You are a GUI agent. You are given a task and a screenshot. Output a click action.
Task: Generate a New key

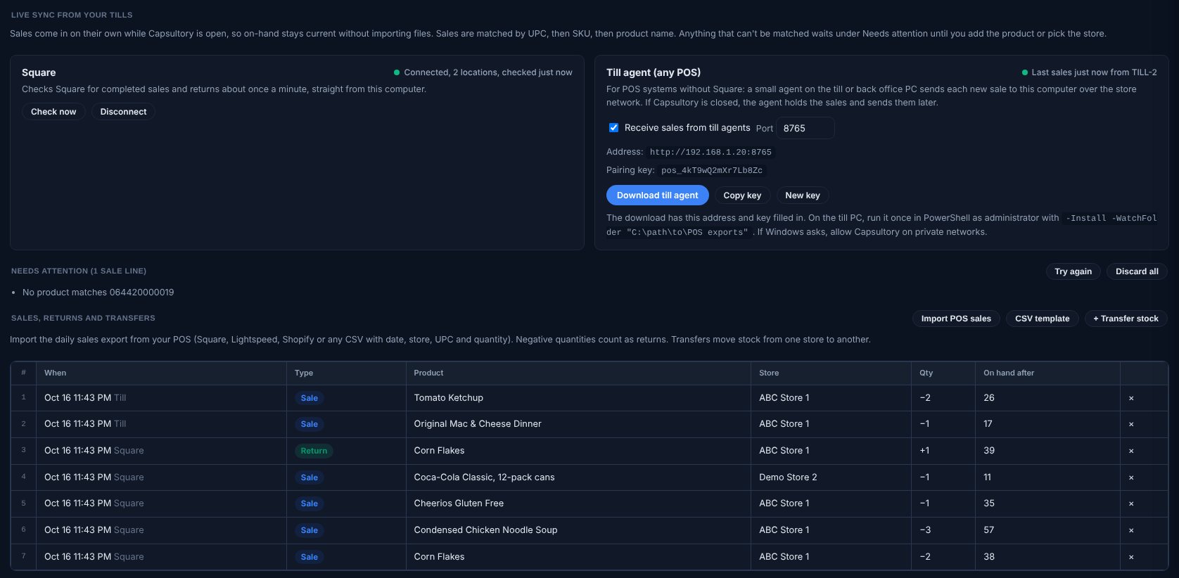coord(803,195)
